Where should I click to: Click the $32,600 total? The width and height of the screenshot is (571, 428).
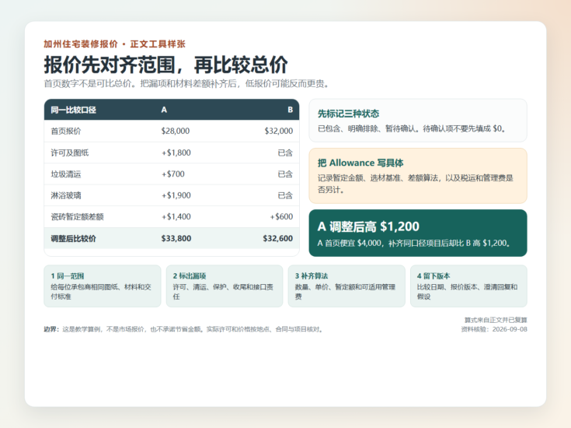tap(278, 238)
